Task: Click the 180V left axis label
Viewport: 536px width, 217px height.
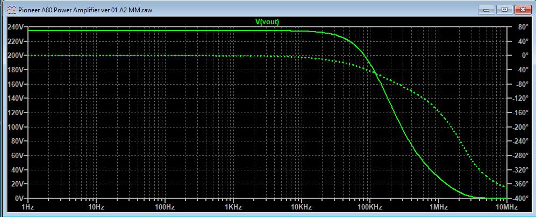Action: 16,70
